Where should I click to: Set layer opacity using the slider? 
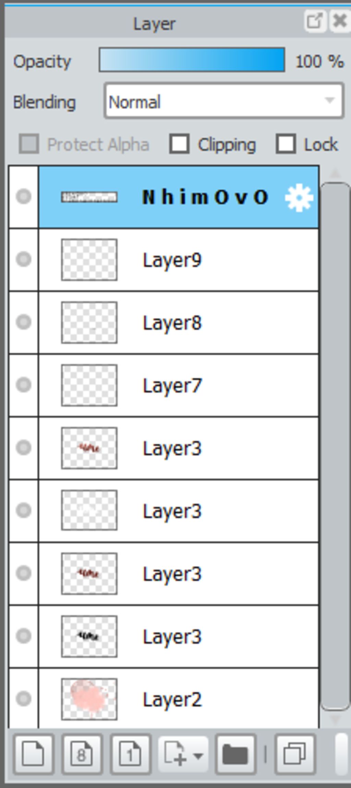[x=192, y=60]
